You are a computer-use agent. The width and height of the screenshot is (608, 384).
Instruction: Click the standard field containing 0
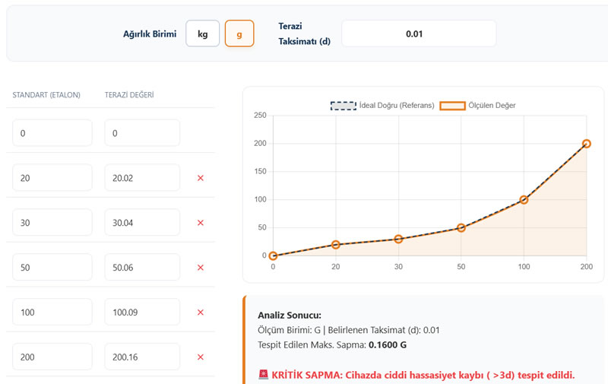pos(52,133)
